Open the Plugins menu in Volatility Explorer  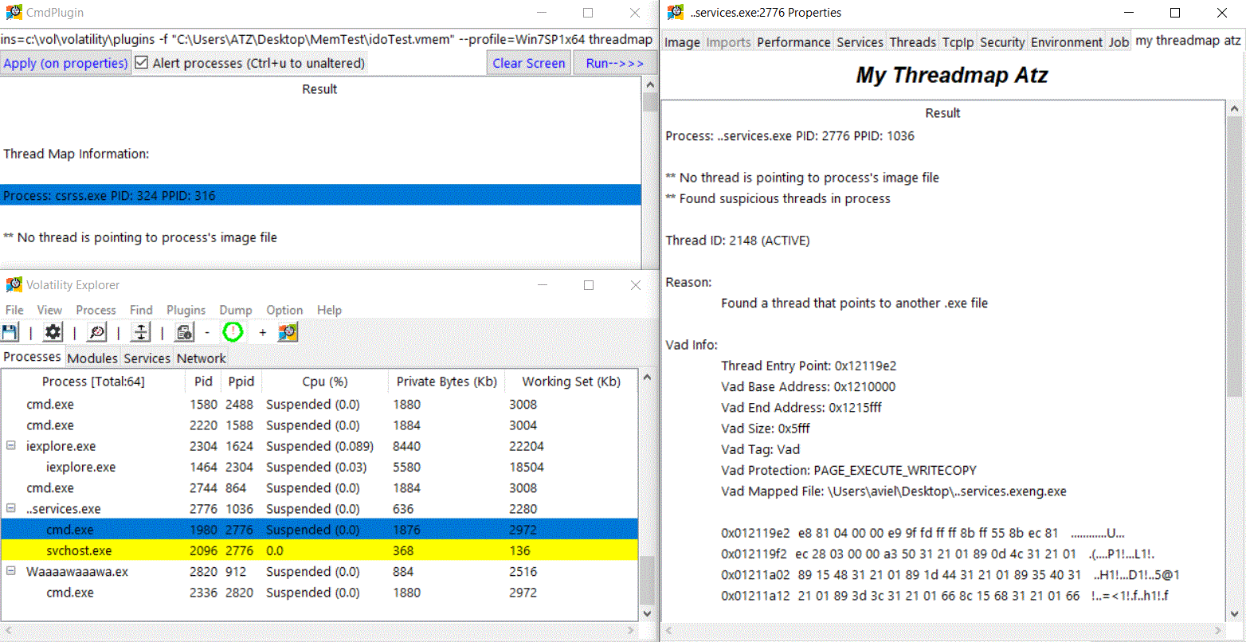[186, 310]
